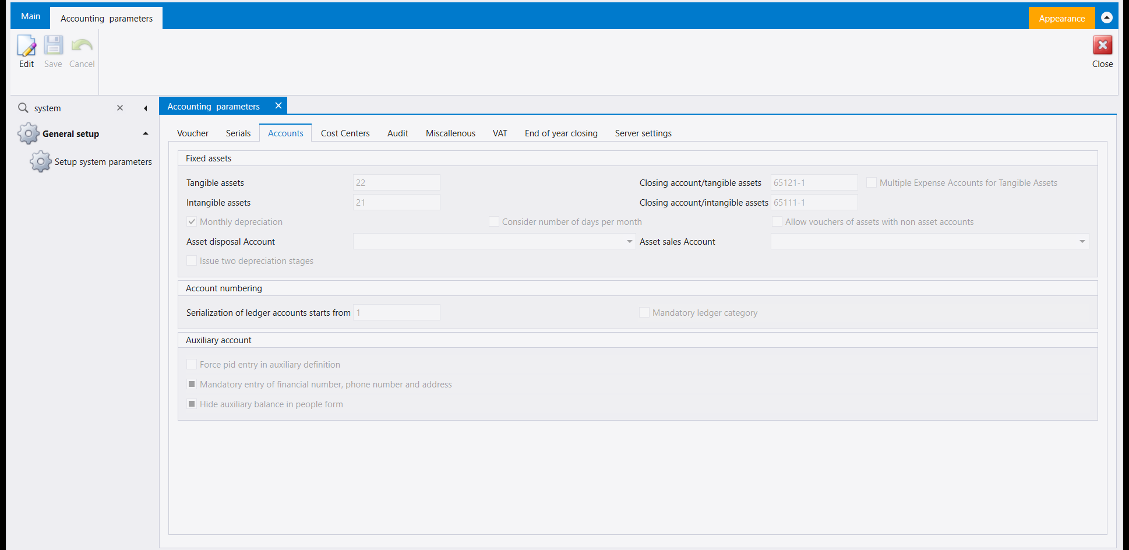Click the system search input box
The height and width of the screenshot is (550, 1129).
coord(73,108)
